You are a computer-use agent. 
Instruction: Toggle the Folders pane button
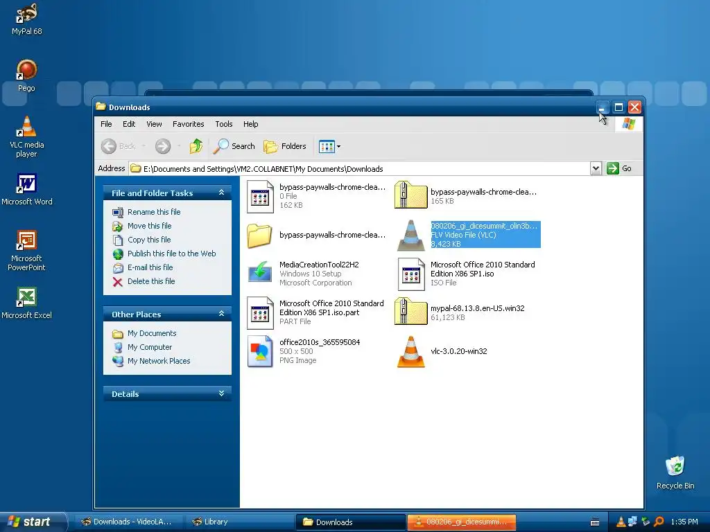point(285,146)
